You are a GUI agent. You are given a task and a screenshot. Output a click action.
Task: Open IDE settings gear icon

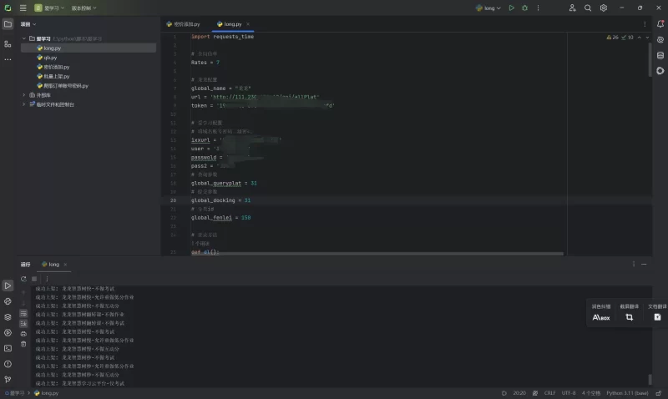coord(603,8)
